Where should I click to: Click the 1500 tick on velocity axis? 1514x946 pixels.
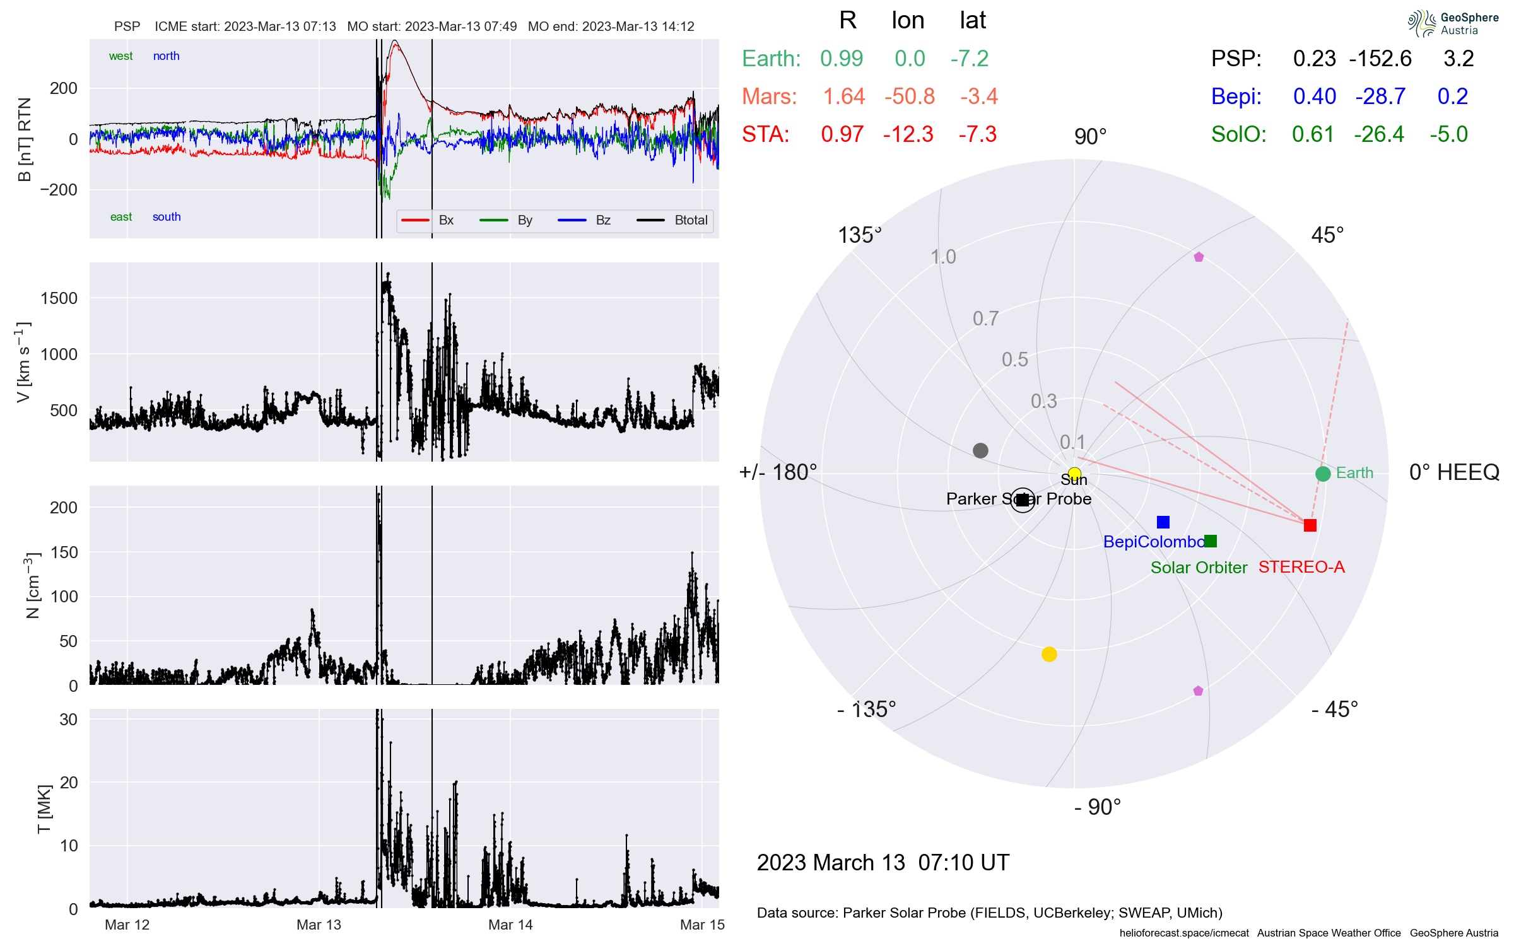click(59, 298)
